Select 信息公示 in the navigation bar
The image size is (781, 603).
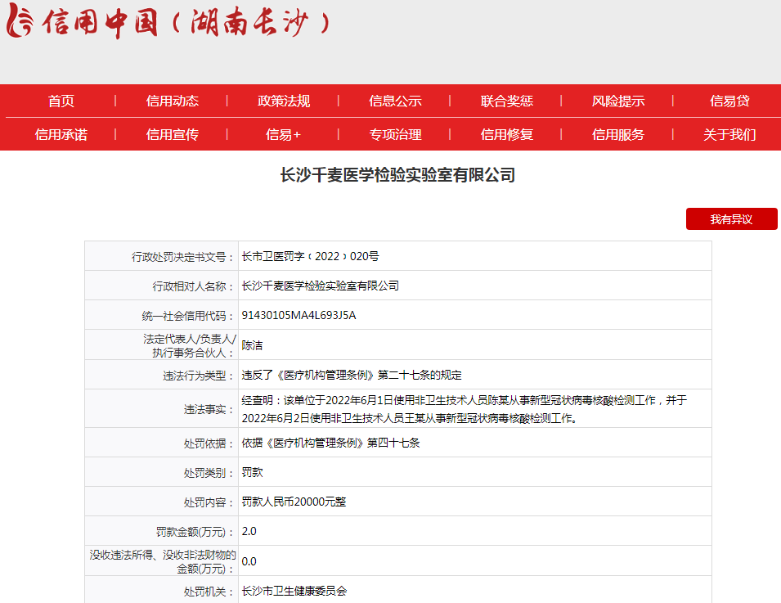(396, 101)
